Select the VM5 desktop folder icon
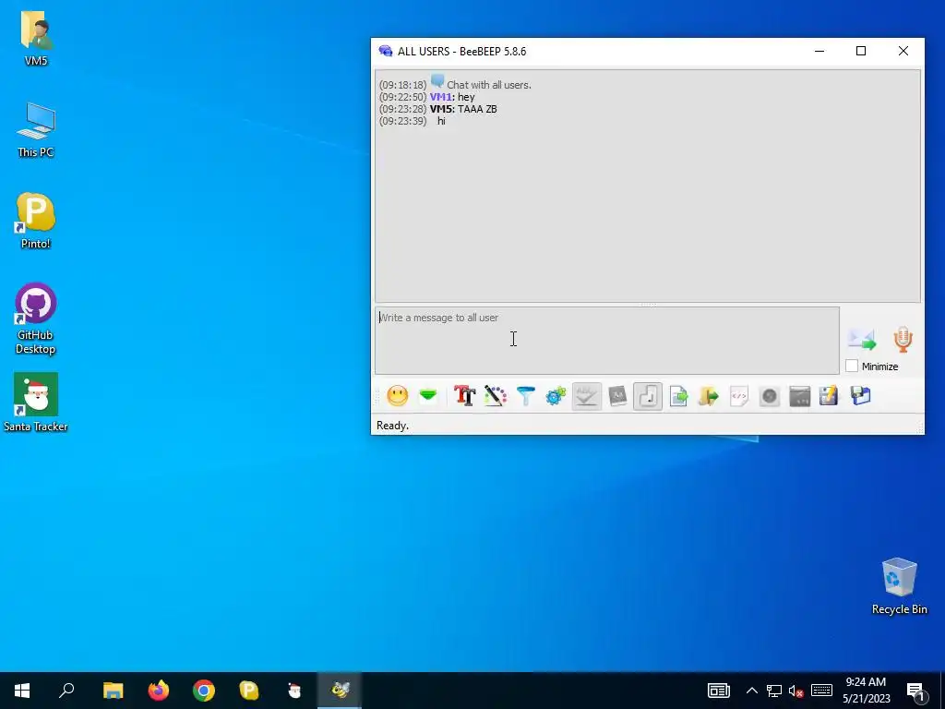Image resolution: width=945 pixels, height=709 pixels. click(x=36, y=39)
